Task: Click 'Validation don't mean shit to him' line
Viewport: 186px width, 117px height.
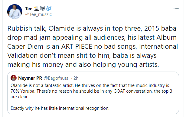Action: pos(82,55)
